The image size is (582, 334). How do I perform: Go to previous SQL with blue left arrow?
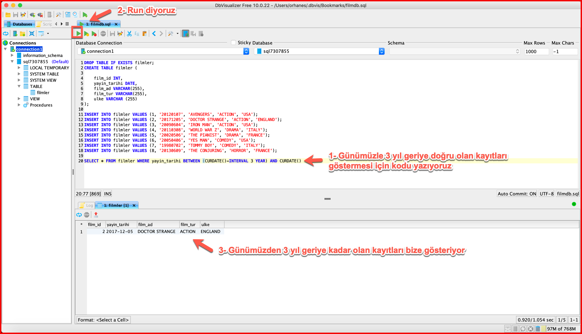(x=154, y=33)
